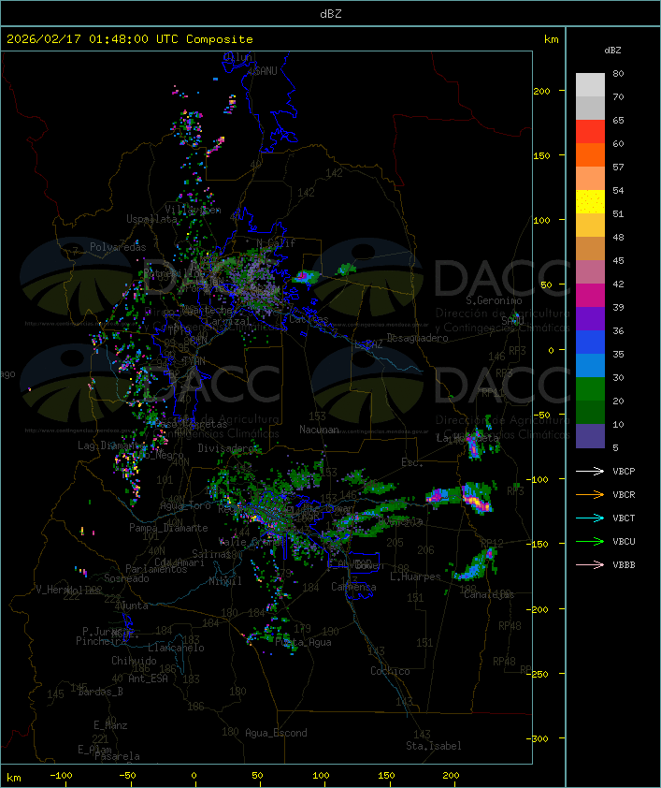Click the Llancanelo map label
This screenshot has height=788, width=661.
pos(176,648)
